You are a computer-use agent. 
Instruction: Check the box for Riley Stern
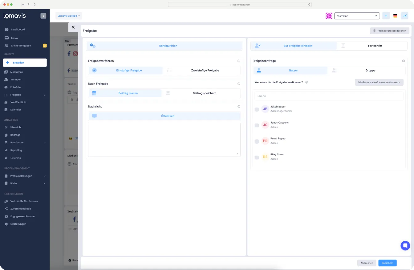[x=257, y=157]
